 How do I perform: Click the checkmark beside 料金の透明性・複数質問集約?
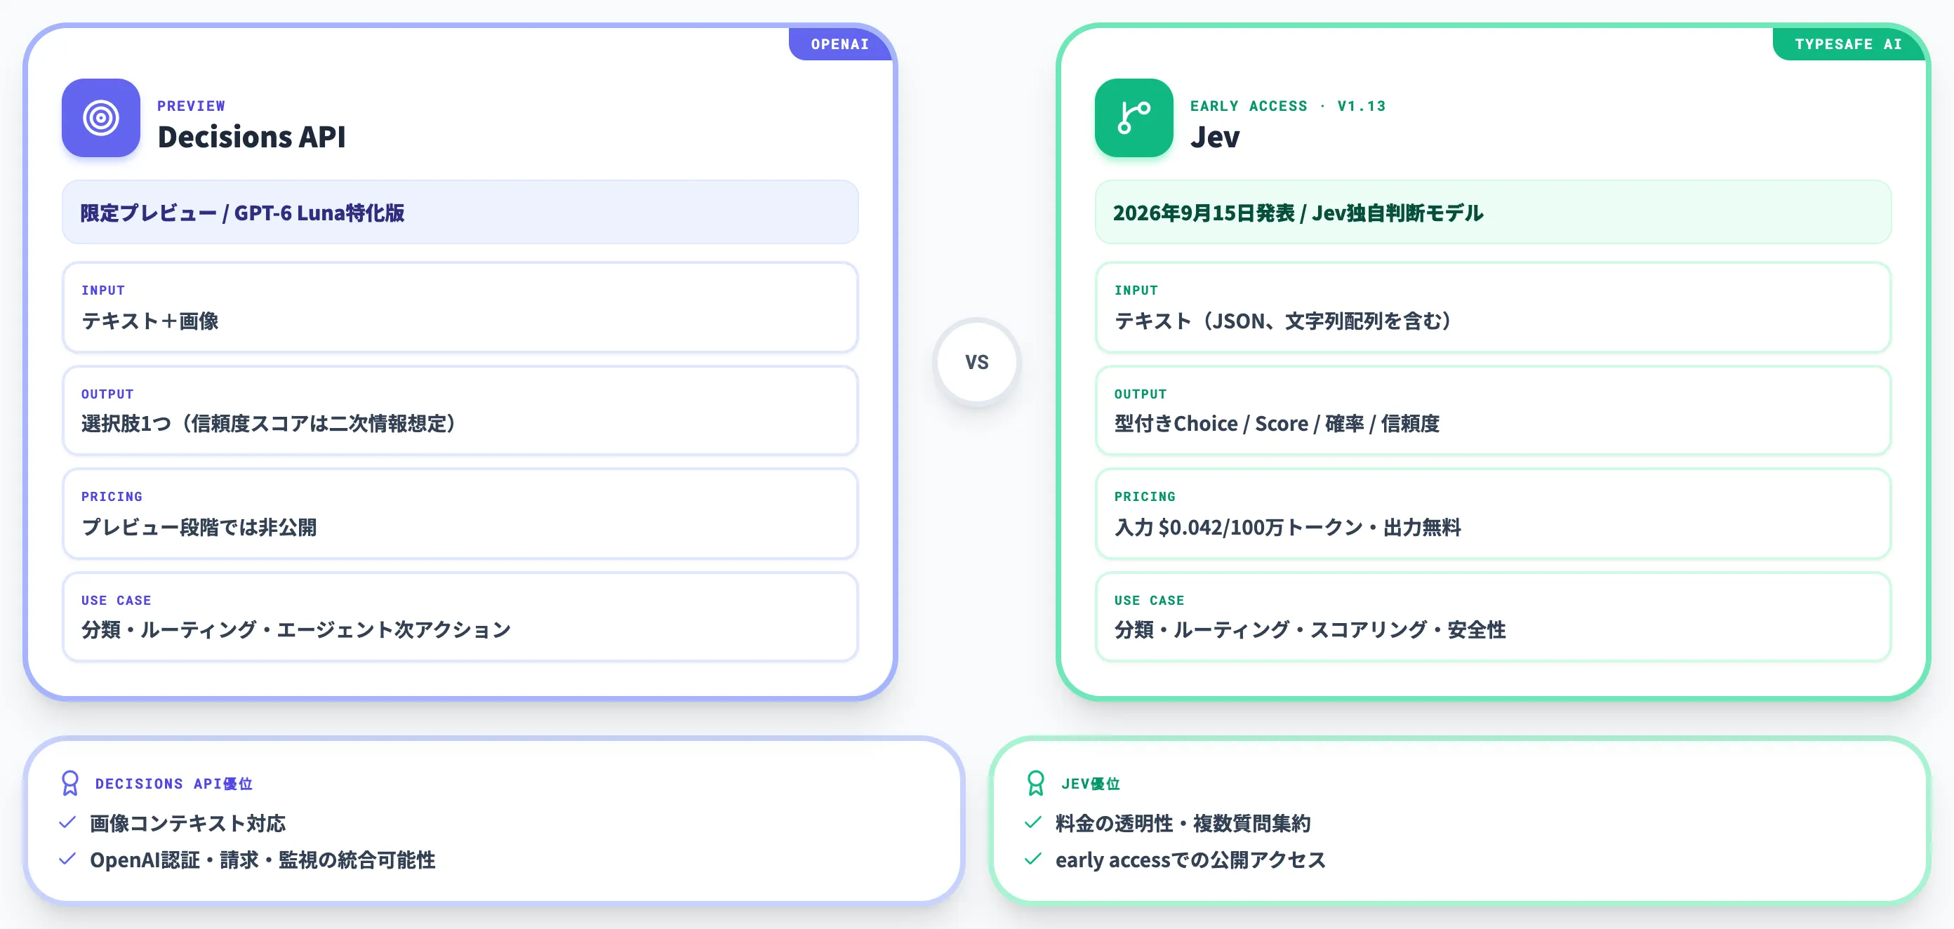[x=1032, y=822]
